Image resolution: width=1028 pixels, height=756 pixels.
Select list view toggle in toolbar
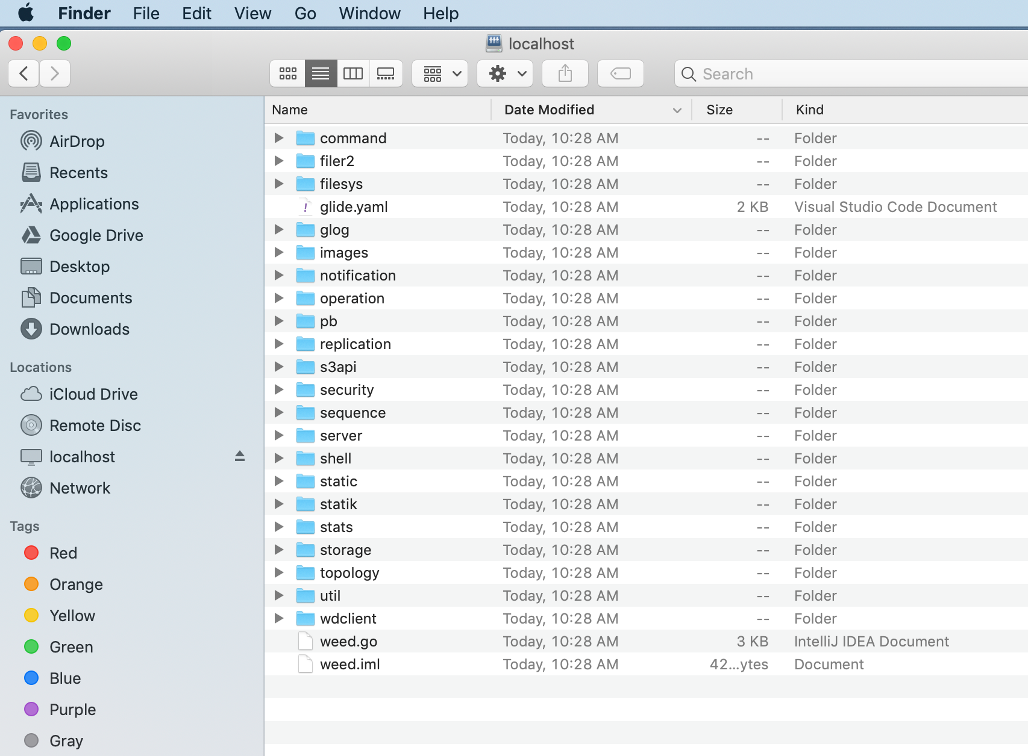coord(321,73)
